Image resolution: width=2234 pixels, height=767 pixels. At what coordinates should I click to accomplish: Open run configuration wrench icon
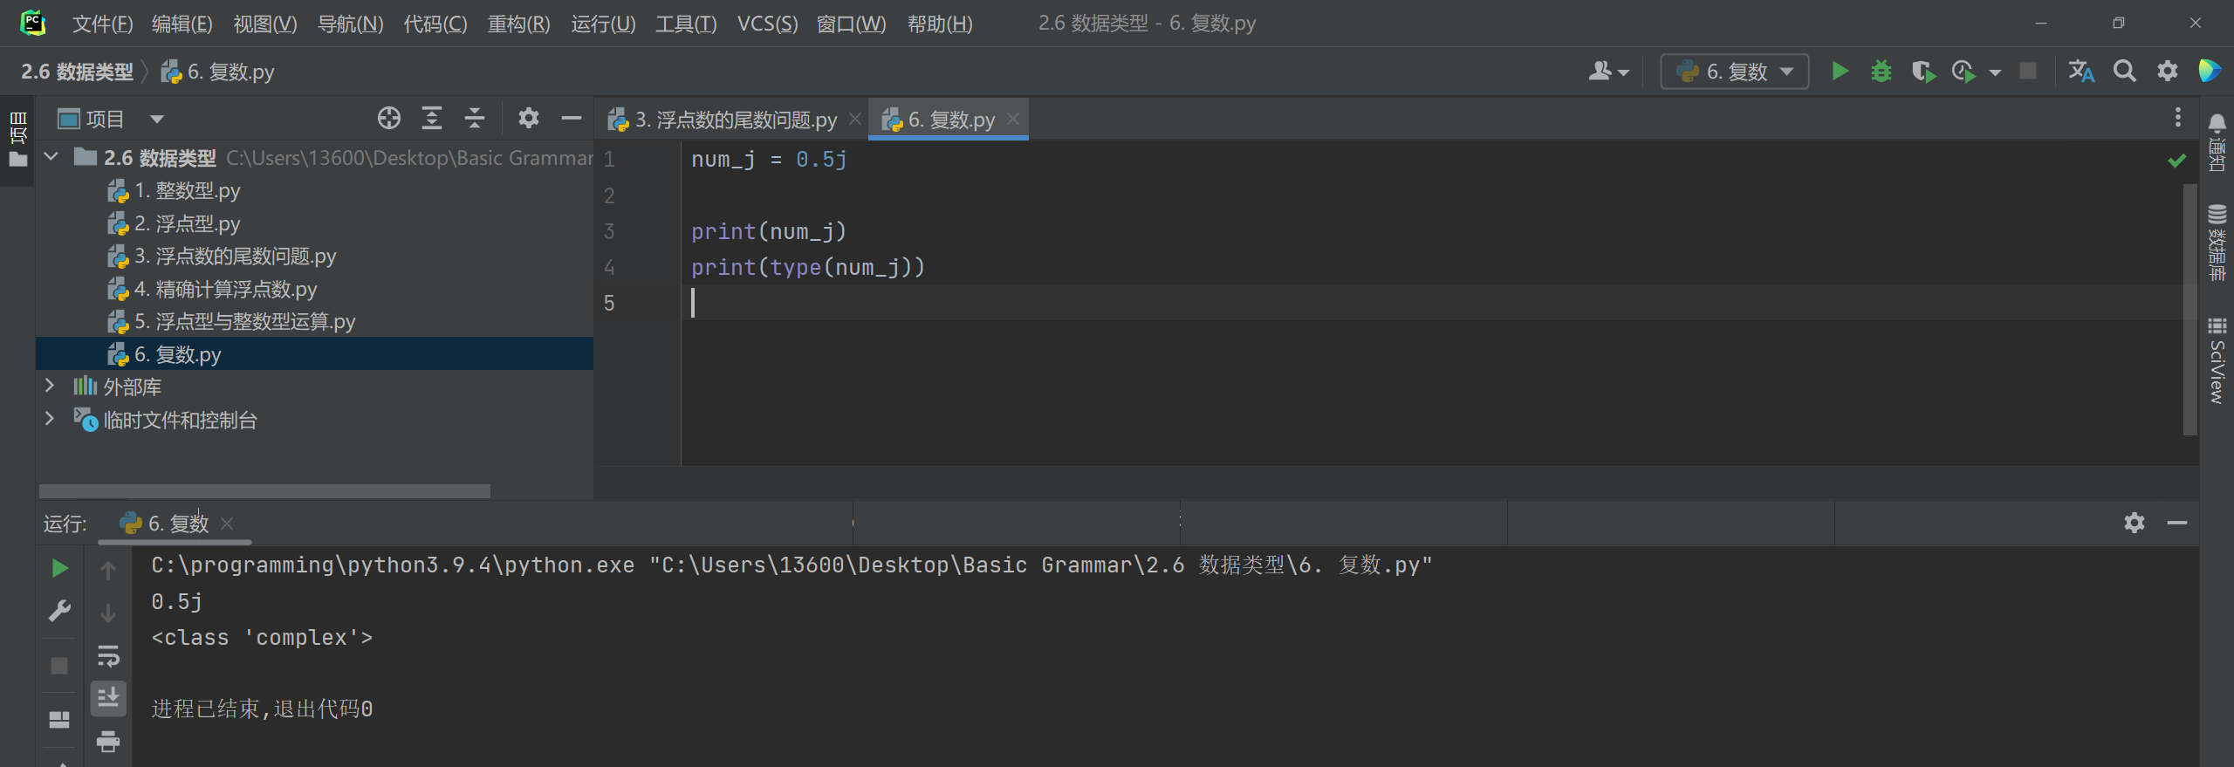(59, 611)
